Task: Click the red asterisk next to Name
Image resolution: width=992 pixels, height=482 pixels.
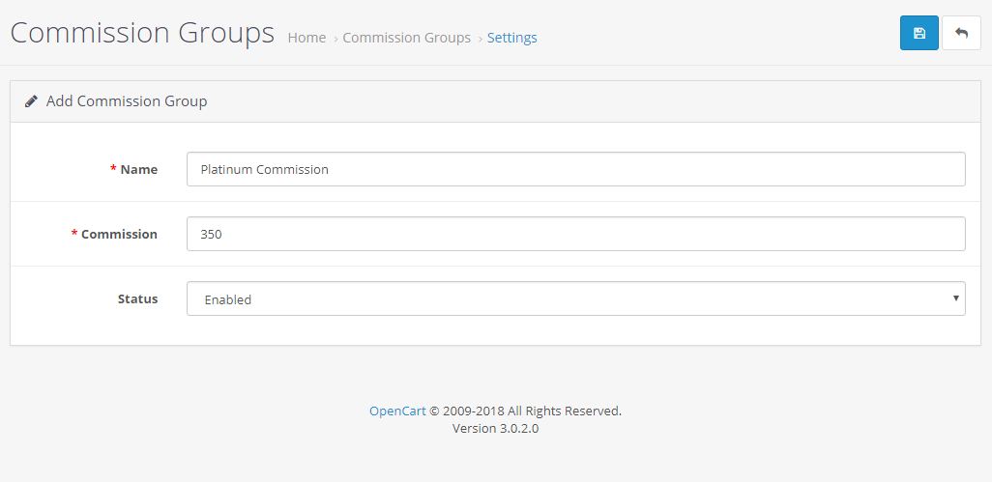Action: 113,169
